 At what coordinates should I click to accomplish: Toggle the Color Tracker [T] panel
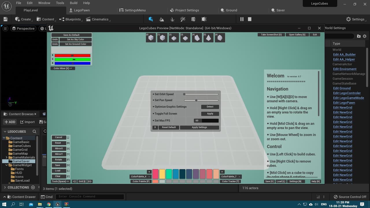point(231,181)
